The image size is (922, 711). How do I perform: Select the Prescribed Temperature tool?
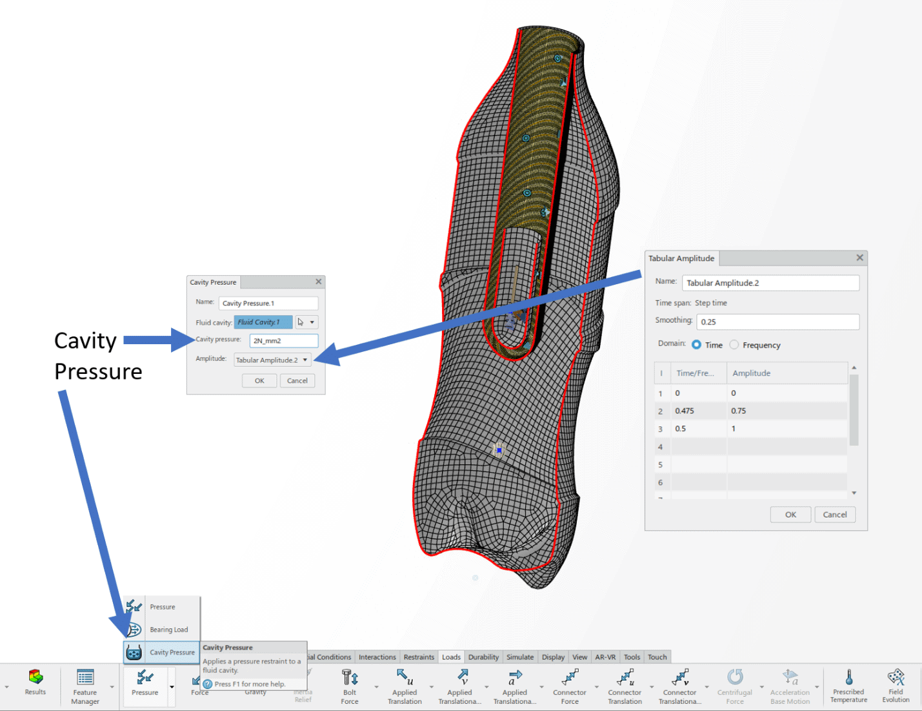click(848, 686)
